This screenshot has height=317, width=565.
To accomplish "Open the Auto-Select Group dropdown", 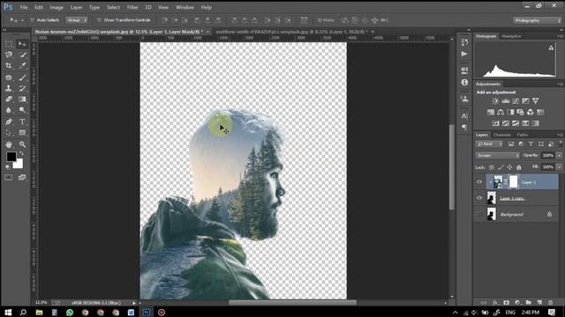I will click(x=77, y=20).
